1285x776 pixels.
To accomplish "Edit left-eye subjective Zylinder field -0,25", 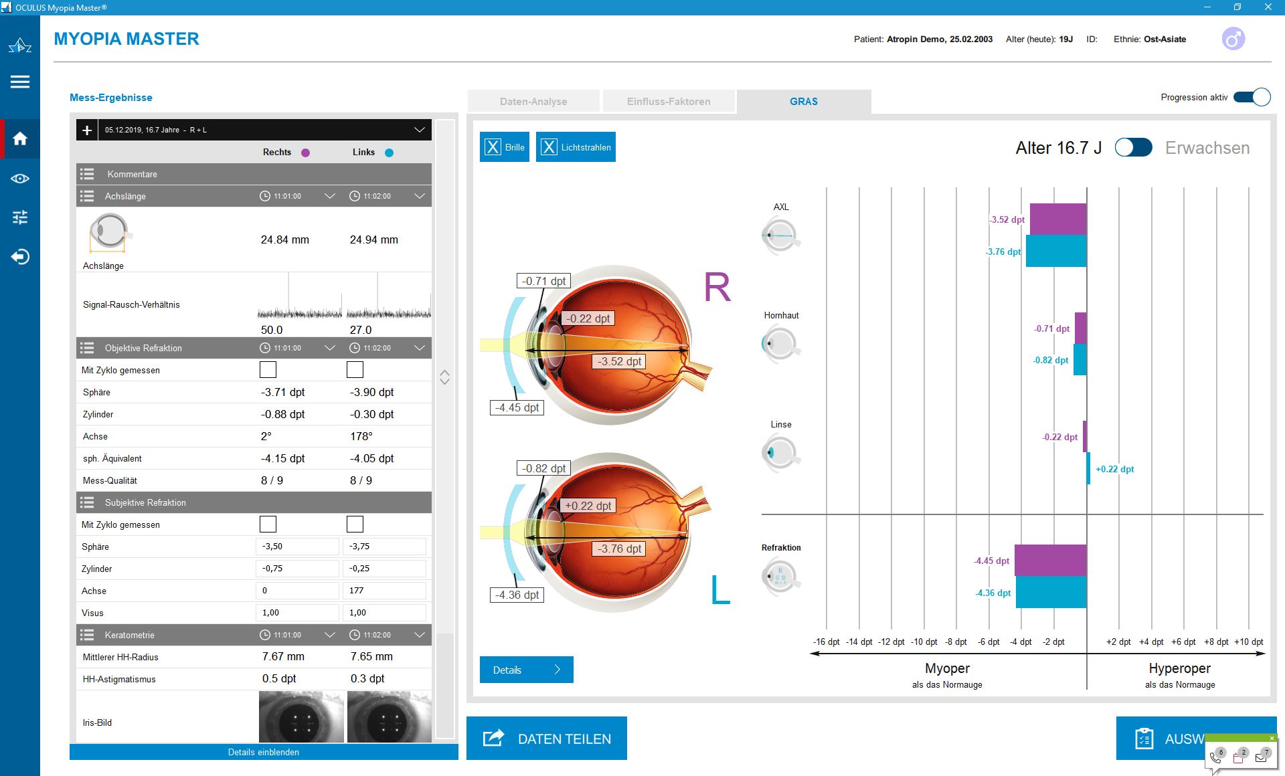I will click(x=384, y=569).
